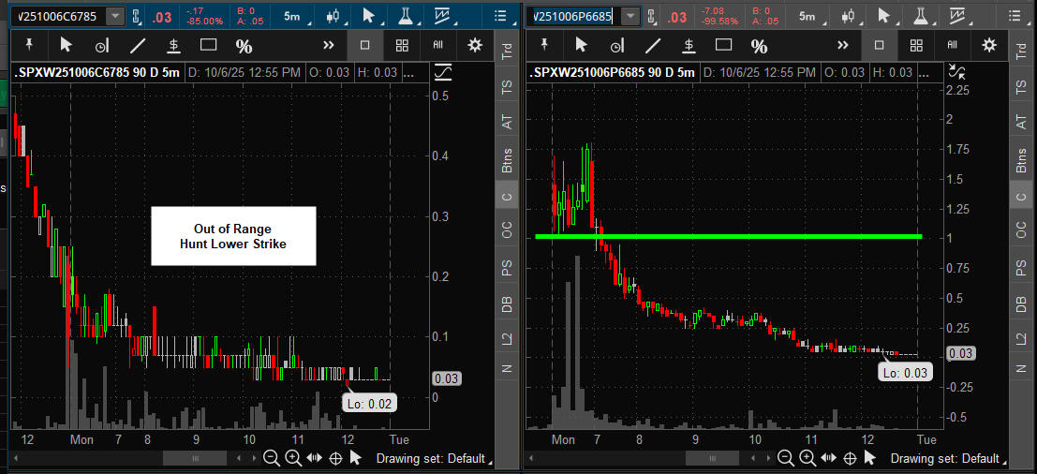This screenshot has width=1037, height=474.
Task: Open the Trd side tab on left chart
Action: click(507, 52)
